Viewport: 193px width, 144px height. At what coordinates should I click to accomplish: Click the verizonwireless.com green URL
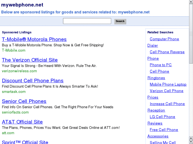pyautogui.click(x=19, y=71)
